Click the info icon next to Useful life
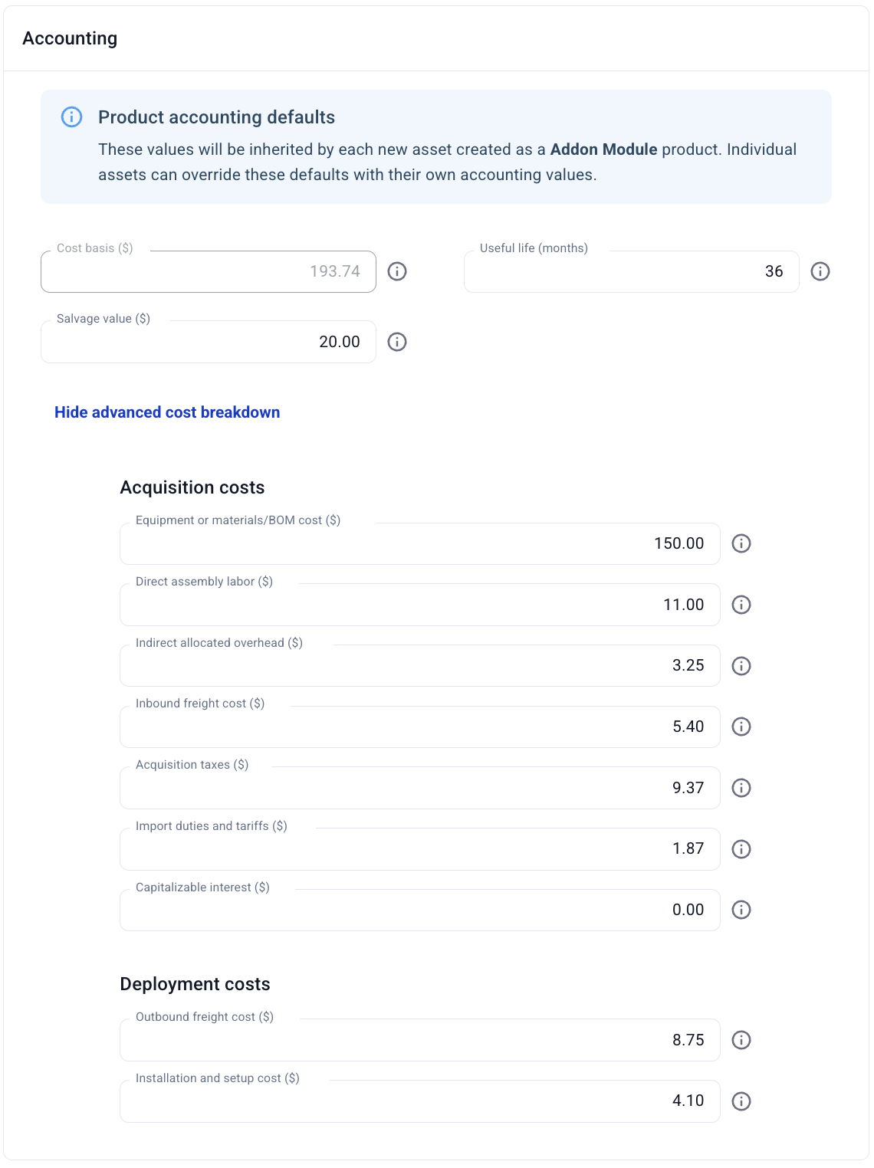874x1168 pixels. pyautogui.click(x=820, y=271)
